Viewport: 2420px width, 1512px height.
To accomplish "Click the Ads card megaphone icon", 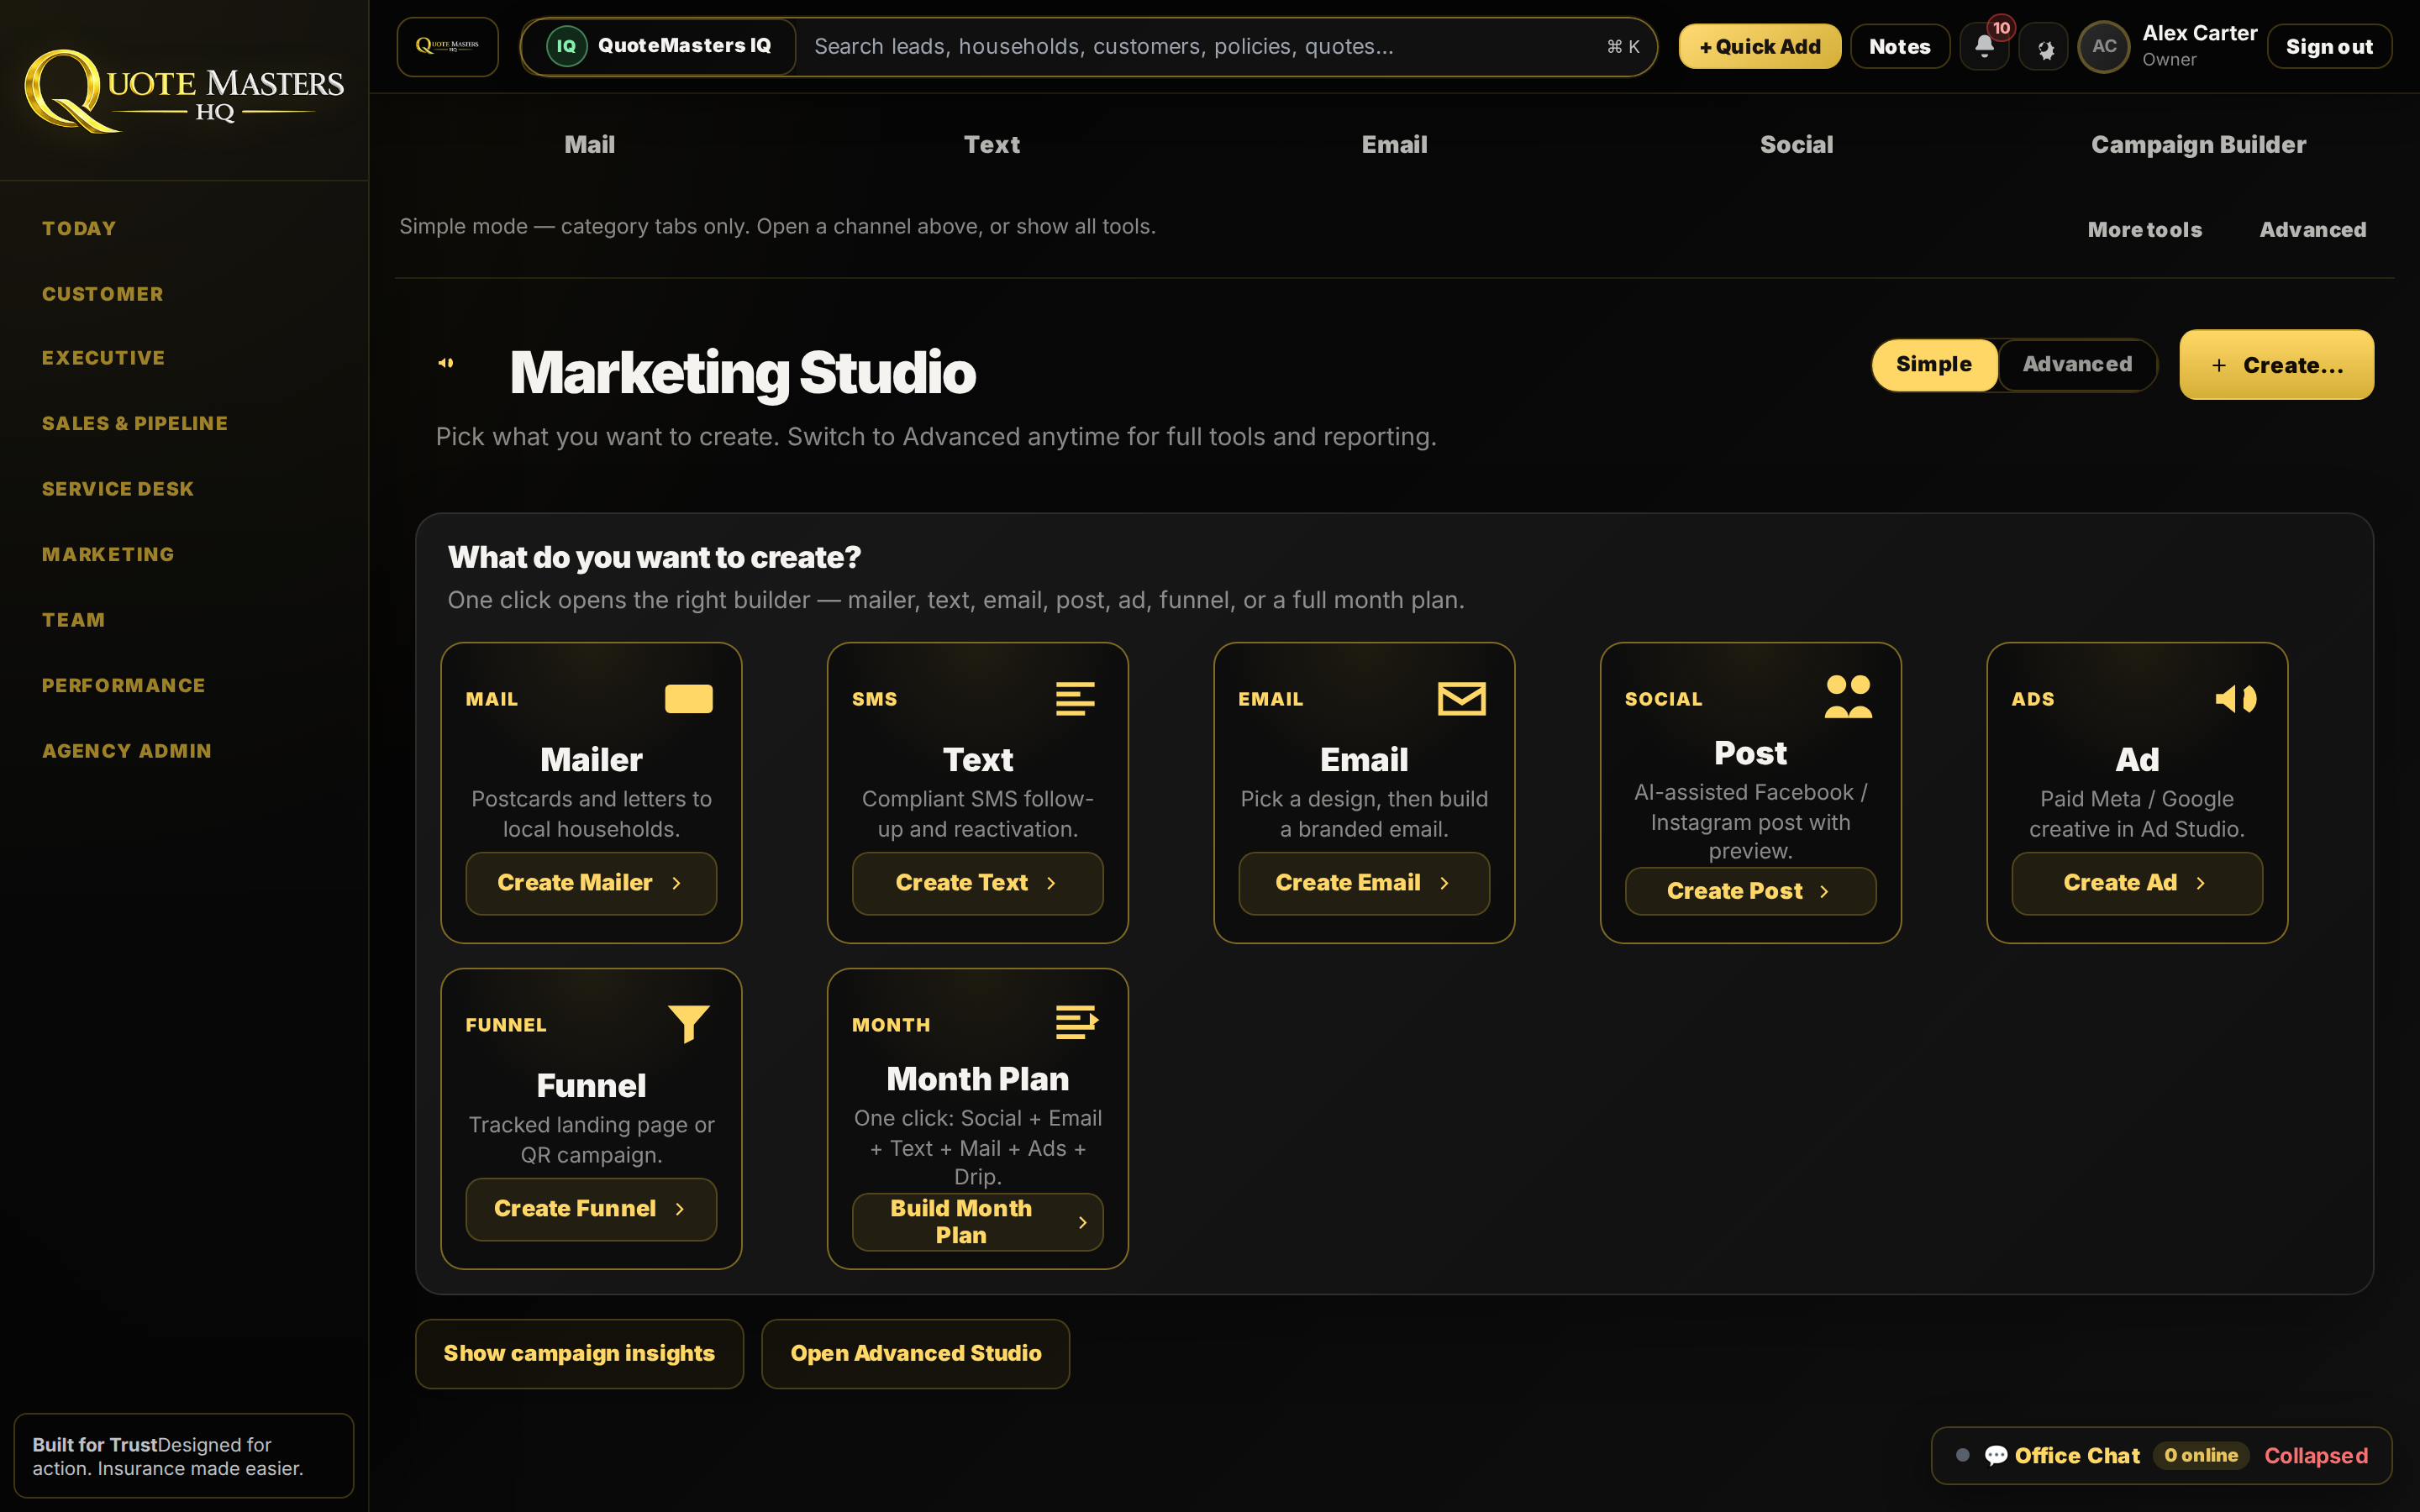I will click(x=2236, y=698).
